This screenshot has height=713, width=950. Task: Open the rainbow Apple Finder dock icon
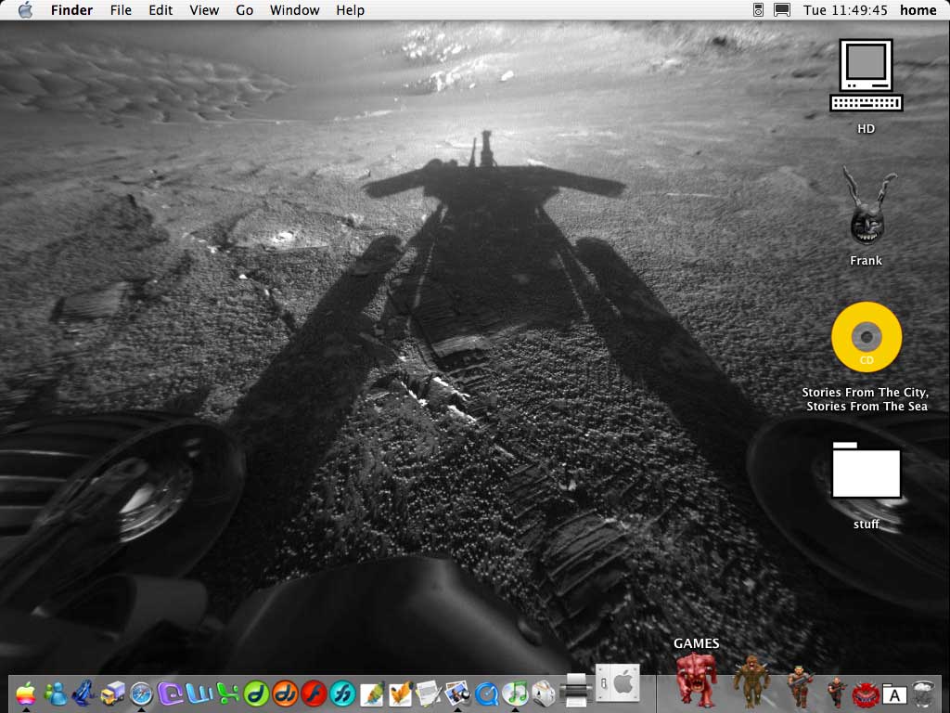(25, 693)
